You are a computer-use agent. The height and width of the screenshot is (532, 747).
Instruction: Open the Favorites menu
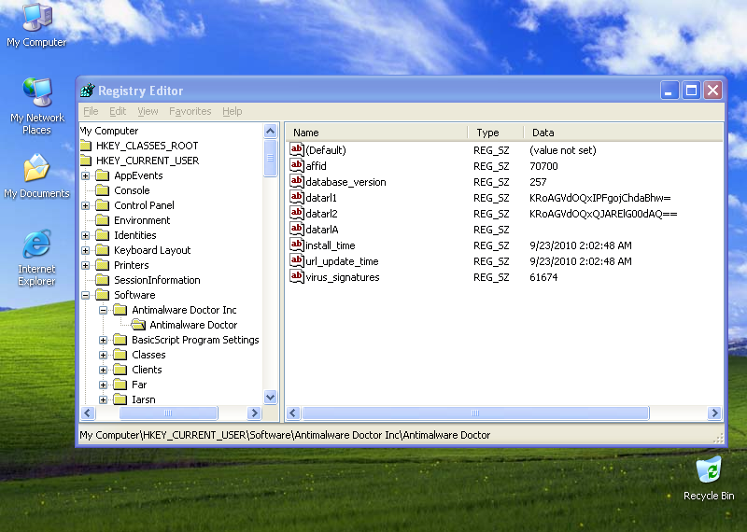(x=190, y=111)
